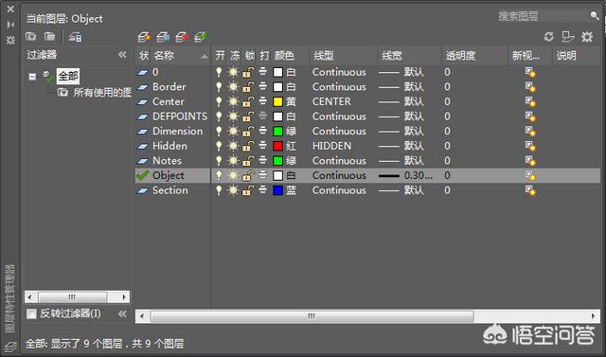Toggle the override highlight icon near refresh
606x357 pixels.
567,37
